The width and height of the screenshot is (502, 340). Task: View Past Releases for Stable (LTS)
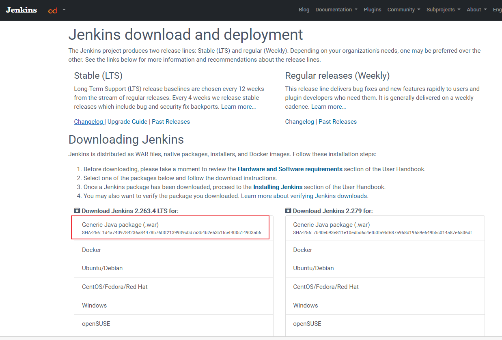[x=171, y=122]
